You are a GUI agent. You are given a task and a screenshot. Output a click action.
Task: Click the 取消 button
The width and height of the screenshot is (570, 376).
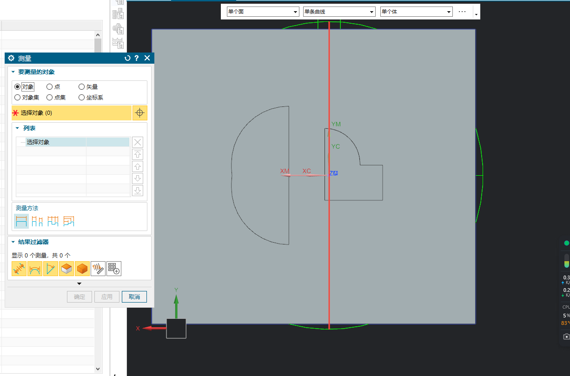(134, 297)
